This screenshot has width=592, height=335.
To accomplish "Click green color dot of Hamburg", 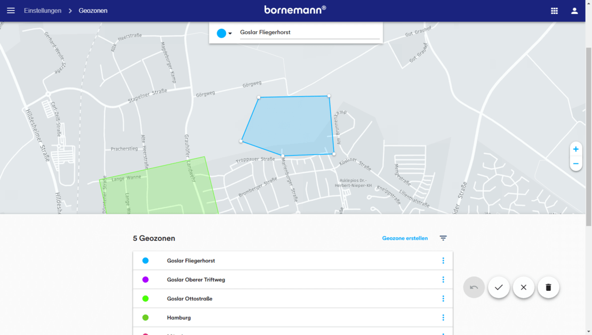I will pyautogui.click(x=146, y=317).
